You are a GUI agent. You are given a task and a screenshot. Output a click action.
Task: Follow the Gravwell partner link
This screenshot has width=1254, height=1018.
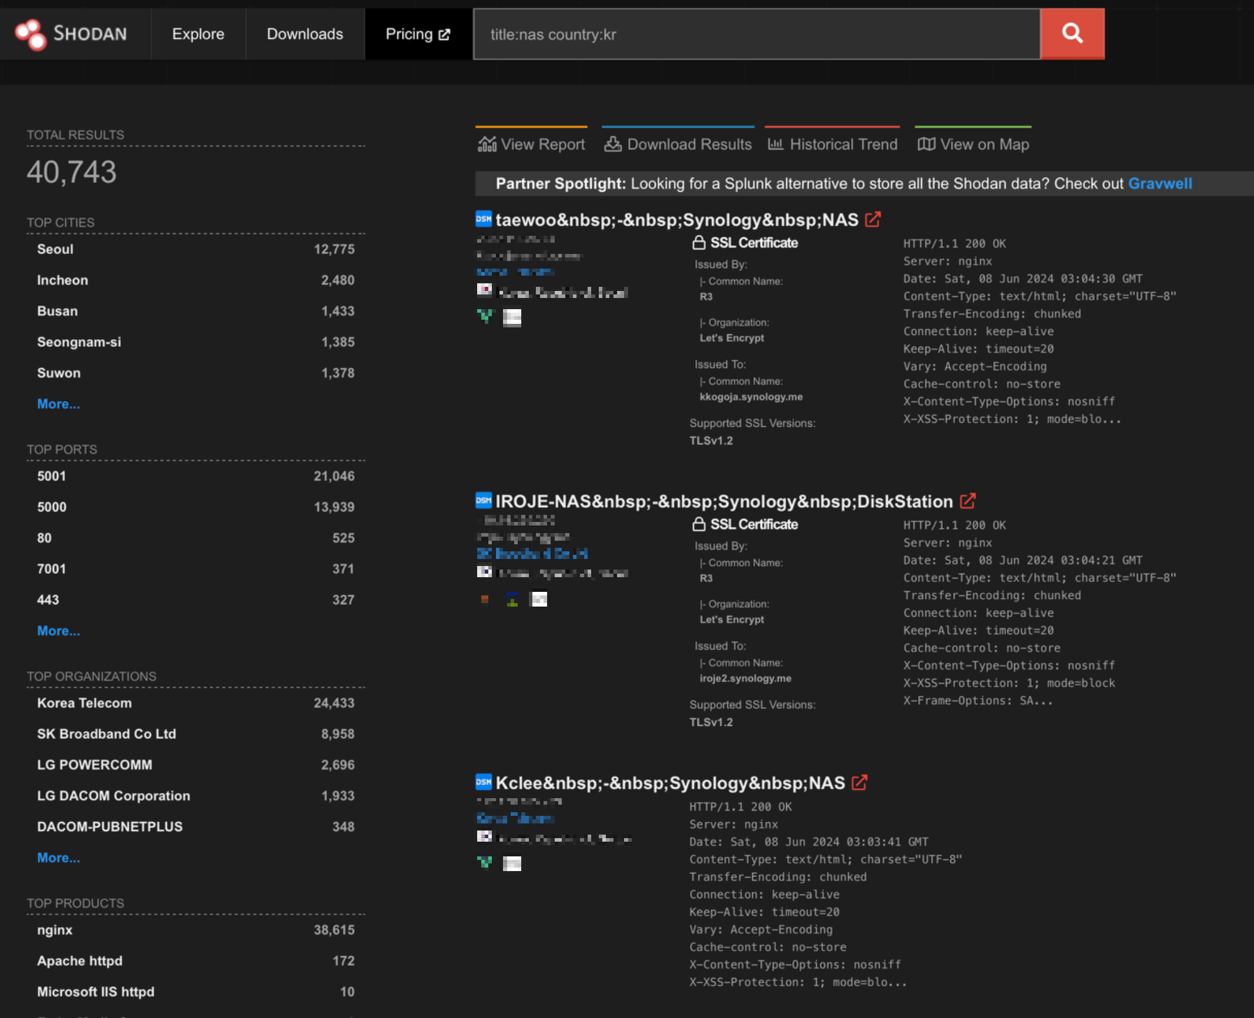click(x=1160, y=183)
